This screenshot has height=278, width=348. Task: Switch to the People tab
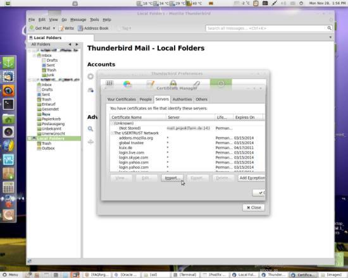point(146,99)
